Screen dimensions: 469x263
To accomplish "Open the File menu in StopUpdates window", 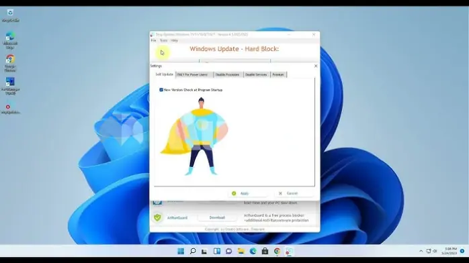I will pyautogui.click(x=153, y=40).
